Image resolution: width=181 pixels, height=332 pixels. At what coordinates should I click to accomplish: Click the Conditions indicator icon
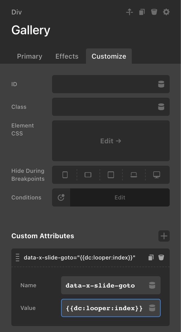[61, 197]
